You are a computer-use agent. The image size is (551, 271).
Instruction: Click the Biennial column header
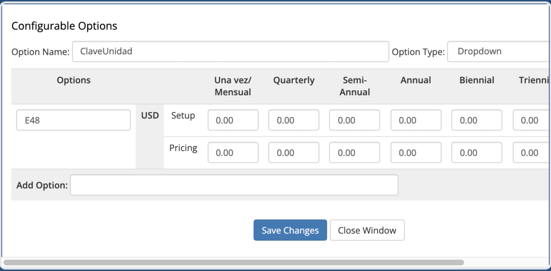477,81
